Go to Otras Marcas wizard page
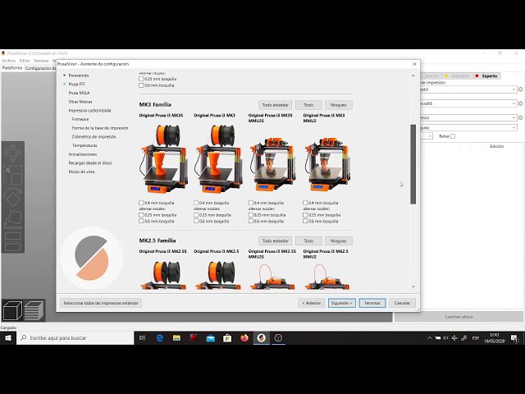Image resolution: width=525 pixels, height=394 pixels. (x=80, y=102)
